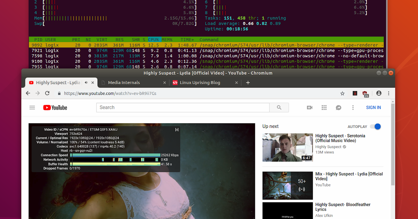Mute the Highly Suspect tab audio icon
Screen dimensions: 418x219
click(x=86, y=83)
